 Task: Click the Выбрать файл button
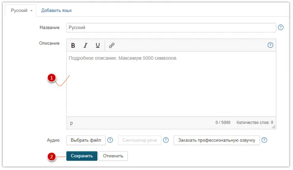tap(86, 140)
